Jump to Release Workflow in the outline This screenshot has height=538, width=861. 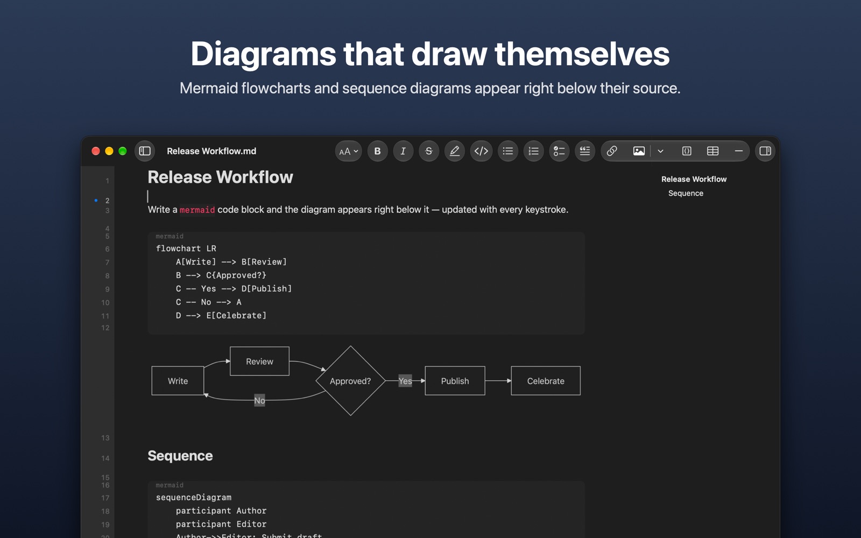[x=694, y=179]
